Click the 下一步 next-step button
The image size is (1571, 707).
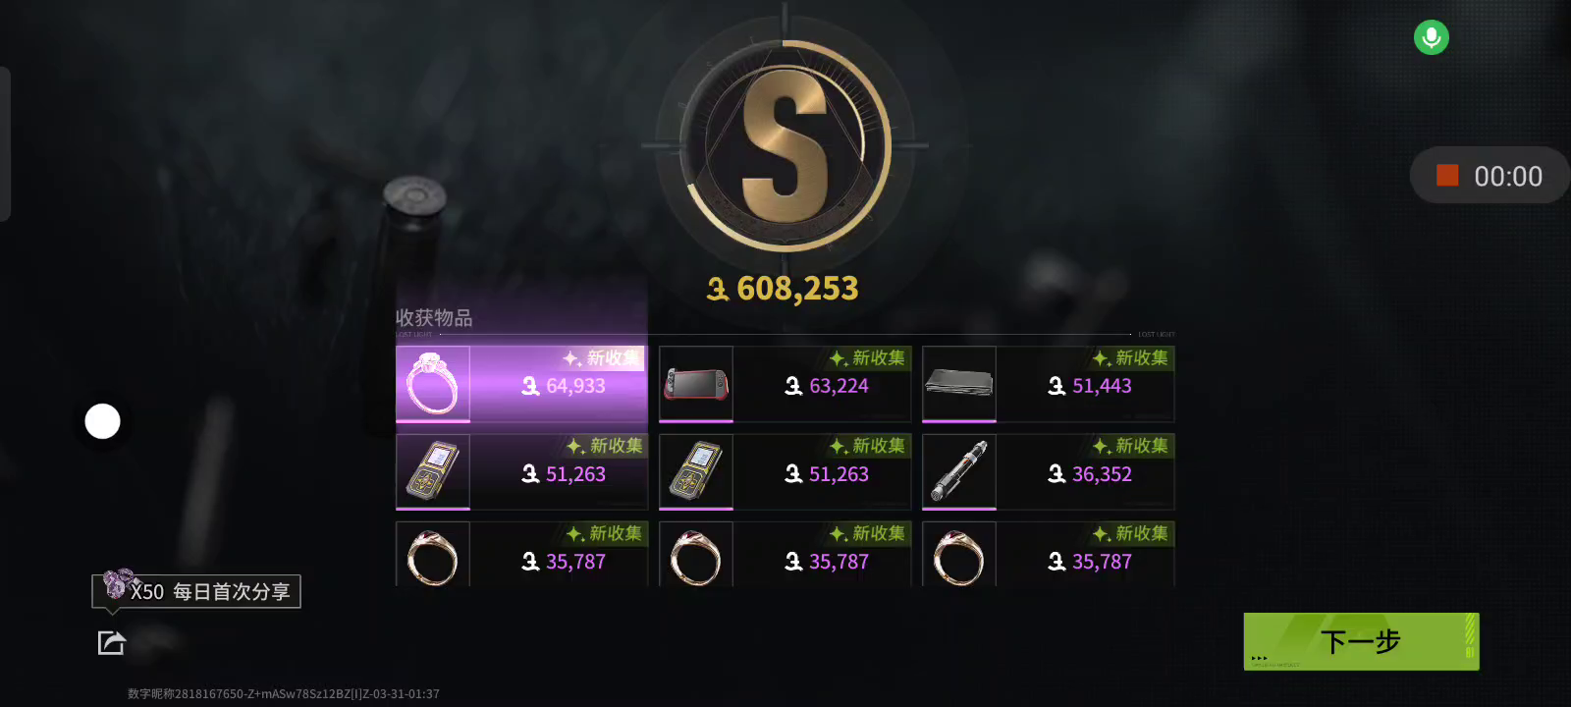click(1361, 641)
